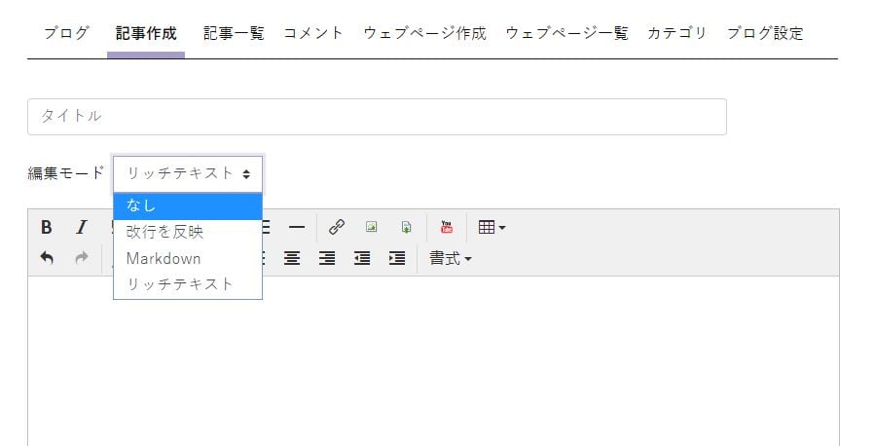The height and width of the screenshot is (446, 875).
Task: Open the table insertion dropdown
Action: tap(492, 227)
